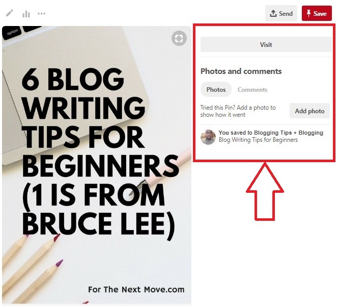The height and width of the screenshot is (306, 338).
Task: Click the visual search icon on image
Action: 179,38
